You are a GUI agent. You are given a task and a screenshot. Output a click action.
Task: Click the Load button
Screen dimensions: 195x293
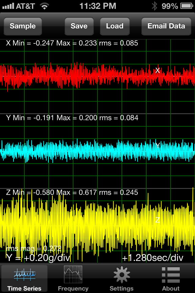(115, 26)
